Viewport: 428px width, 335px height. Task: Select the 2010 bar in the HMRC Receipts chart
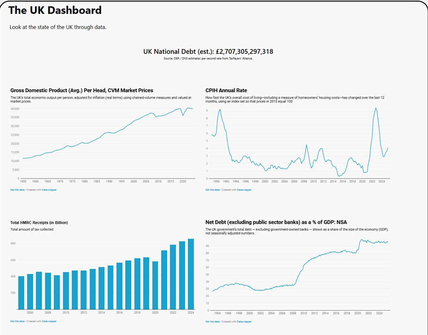[x=66, y=290]
